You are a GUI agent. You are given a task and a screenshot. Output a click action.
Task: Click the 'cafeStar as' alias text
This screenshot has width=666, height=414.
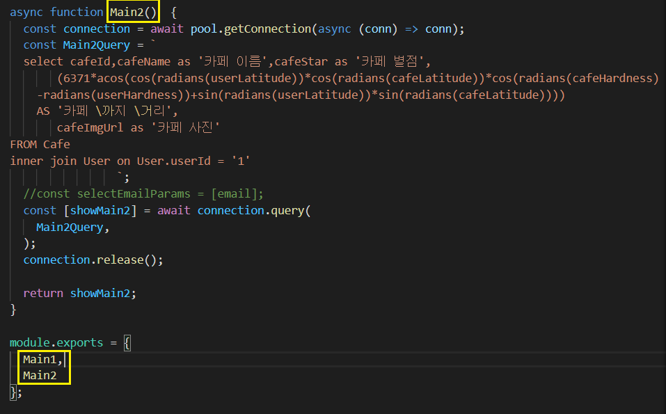click(311, 61)
